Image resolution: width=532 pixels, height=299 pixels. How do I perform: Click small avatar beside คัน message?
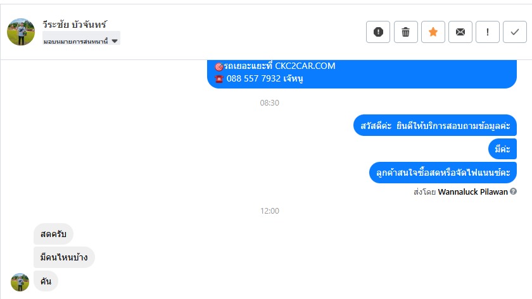[x=20, y=282]
